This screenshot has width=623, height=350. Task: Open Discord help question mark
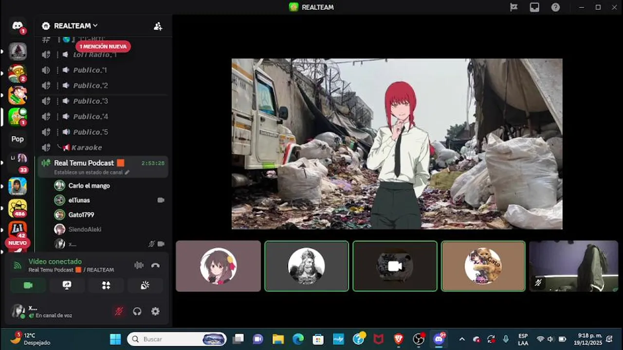tap(555, 7)
